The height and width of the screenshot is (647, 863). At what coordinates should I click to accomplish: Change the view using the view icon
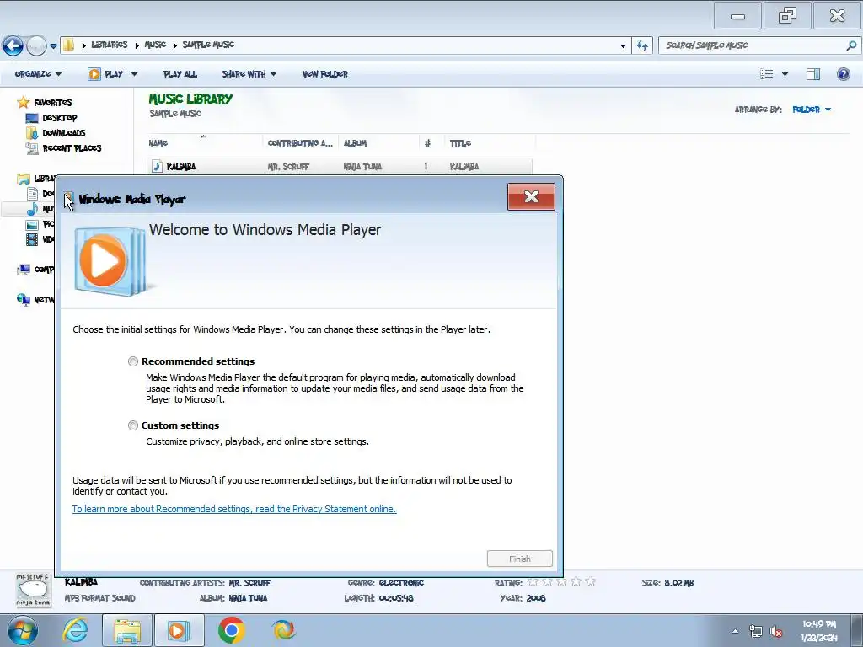(767, 74)
